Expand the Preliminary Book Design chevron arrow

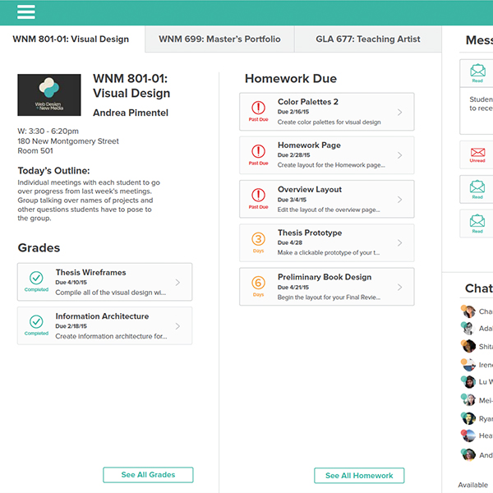point(400,288)
